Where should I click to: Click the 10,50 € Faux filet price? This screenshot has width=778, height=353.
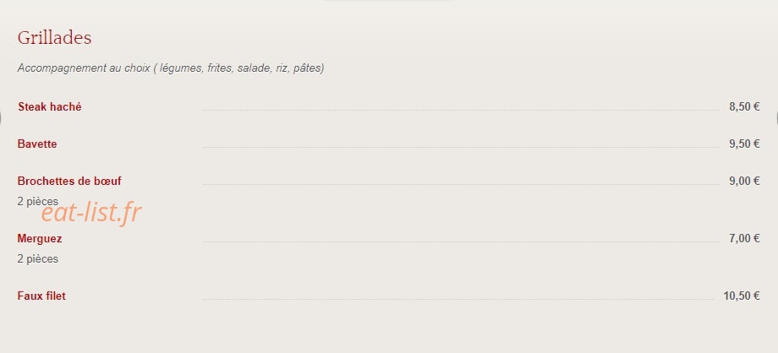click(x=742, y=296)
